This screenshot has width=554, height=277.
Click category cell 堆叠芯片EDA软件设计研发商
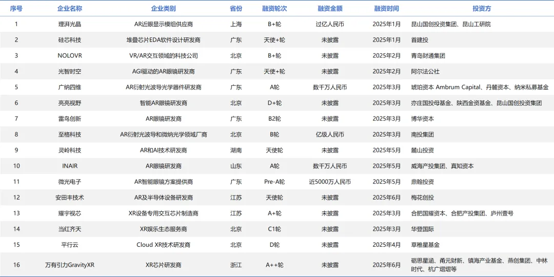163,40
